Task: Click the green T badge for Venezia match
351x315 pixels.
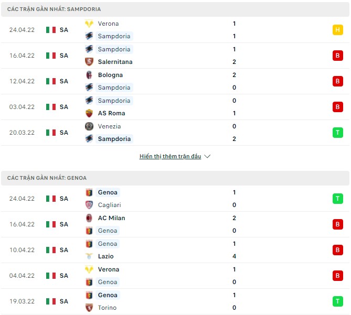Action: click(x=337, y=133)
